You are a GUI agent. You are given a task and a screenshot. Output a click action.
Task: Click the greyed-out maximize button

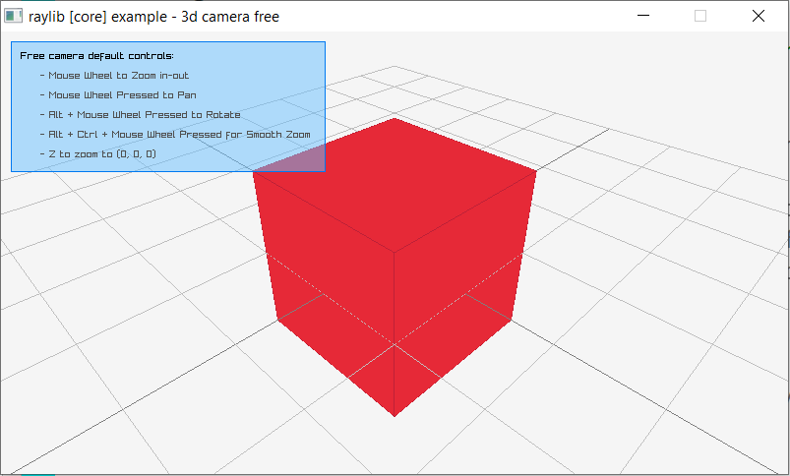(700, 16)
